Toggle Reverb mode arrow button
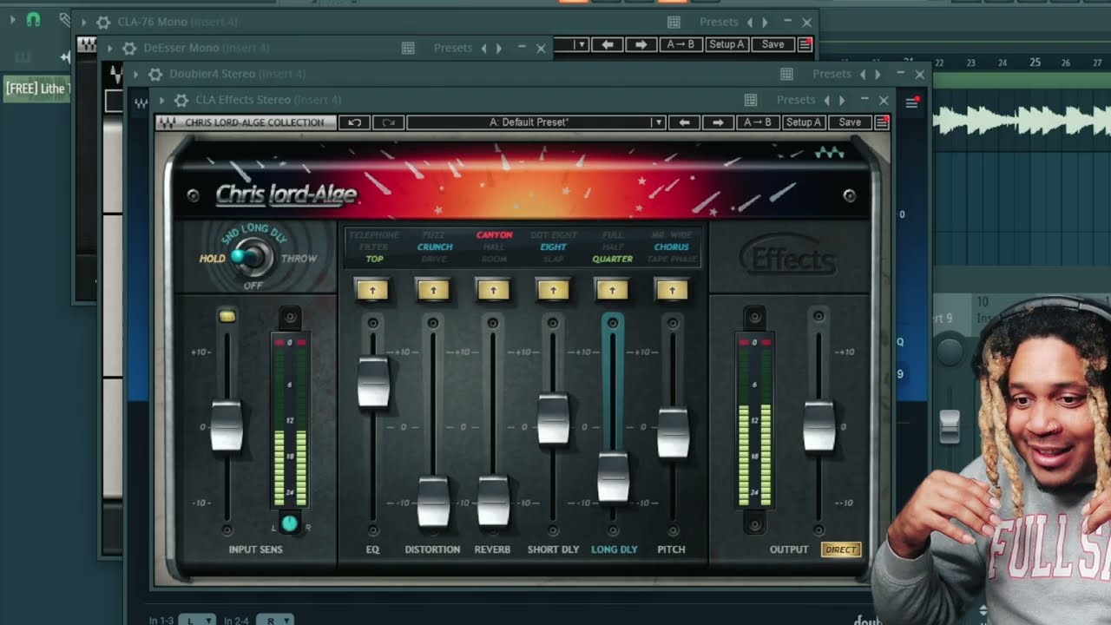The height and width of the screenshot is (625, 1111). 493,291
